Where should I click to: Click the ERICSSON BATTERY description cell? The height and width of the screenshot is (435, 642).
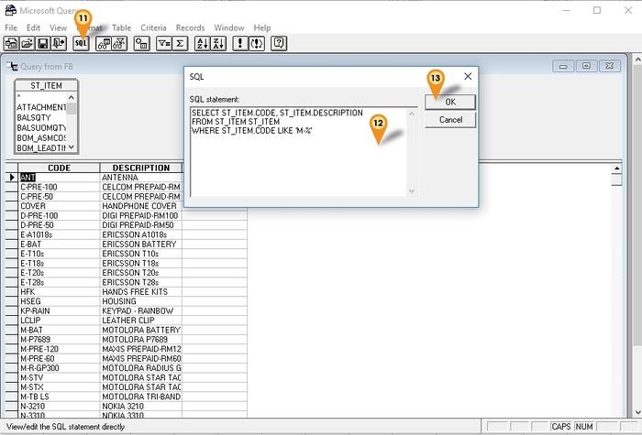(x=141, y=245)
